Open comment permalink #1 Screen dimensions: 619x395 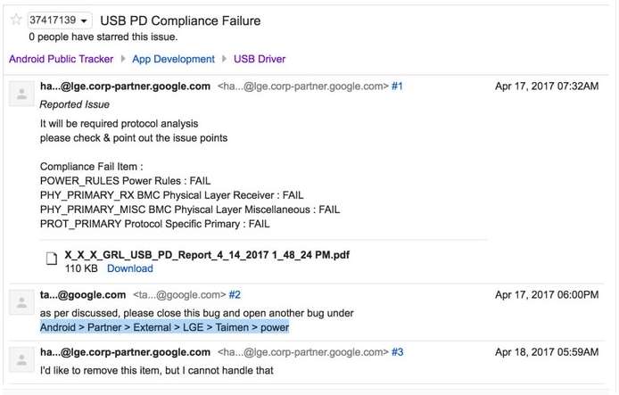tap(397, 86)
